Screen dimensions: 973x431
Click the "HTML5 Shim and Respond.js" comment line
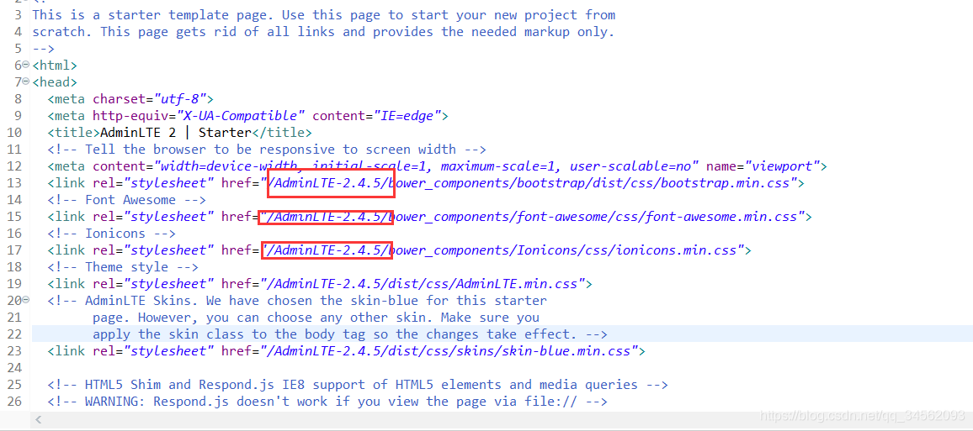pyautogui.click(x=358, y=385)
